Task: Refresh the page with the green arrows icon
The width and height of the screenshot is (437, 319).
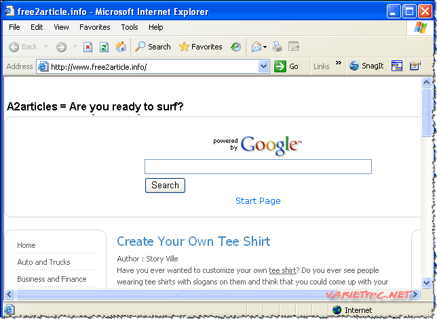Action: click(104, 47)
